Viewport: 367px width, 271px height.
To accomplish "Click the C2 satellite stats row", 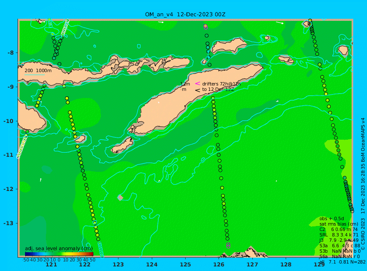I will (x=339, y=229).
